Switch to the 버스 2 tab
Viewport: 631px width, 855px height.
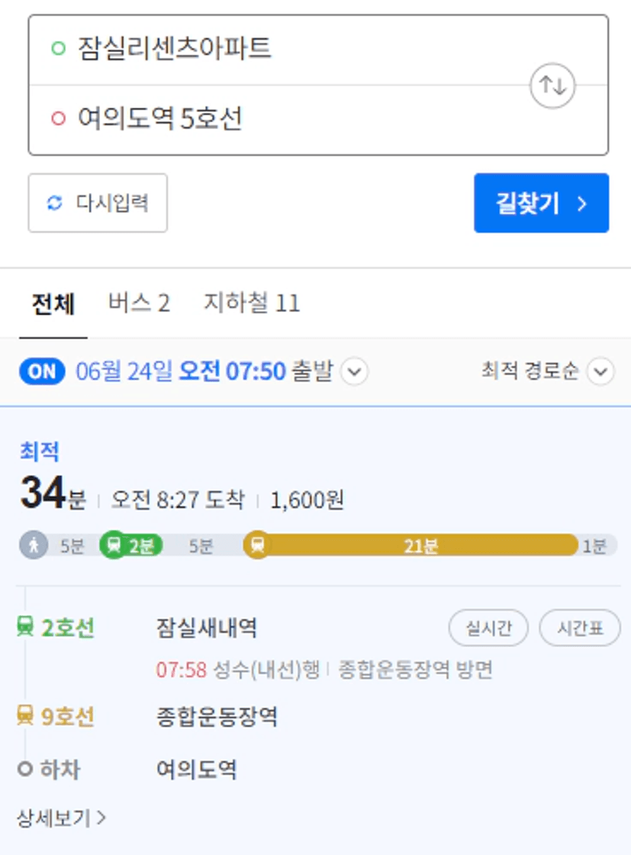coord(139,303)
